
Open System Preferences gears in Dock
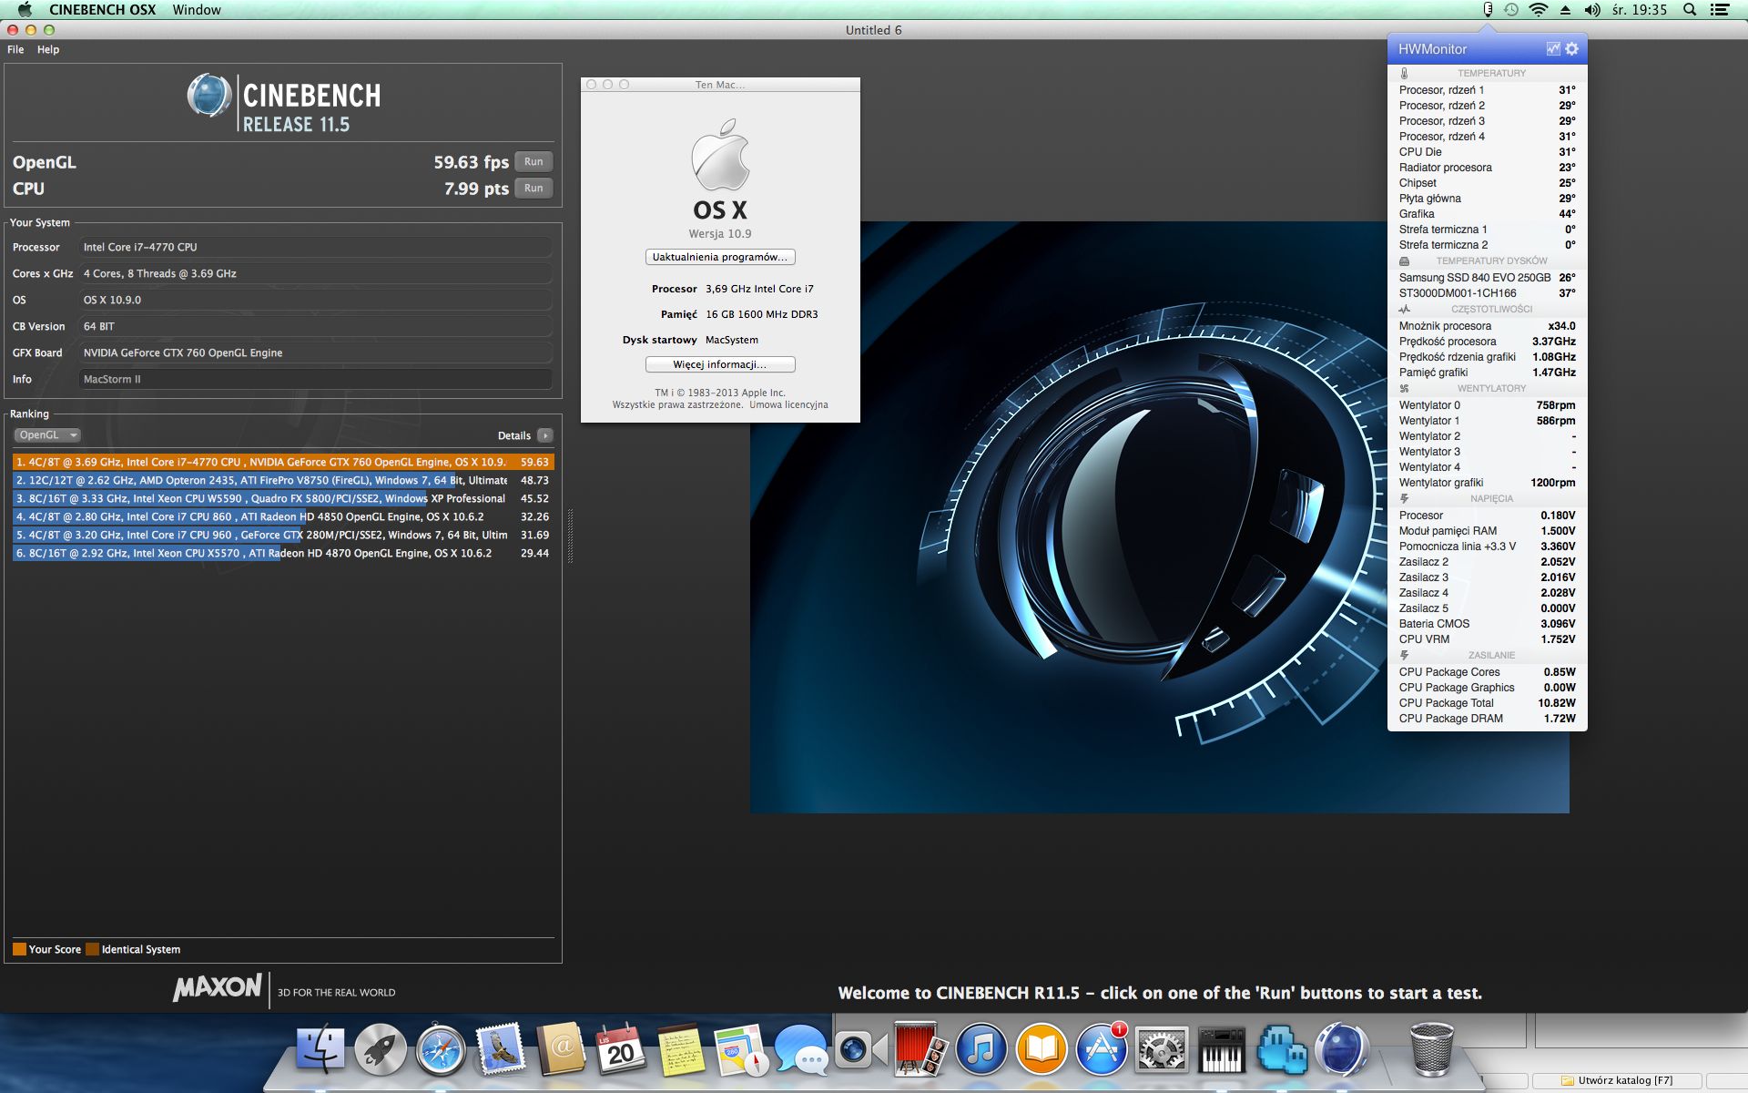point(1162,1049)
